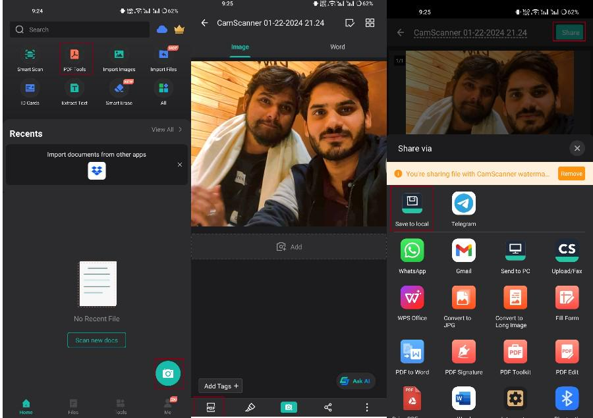Close the Share via panel

pyautogui.click(x=577, y=148)
